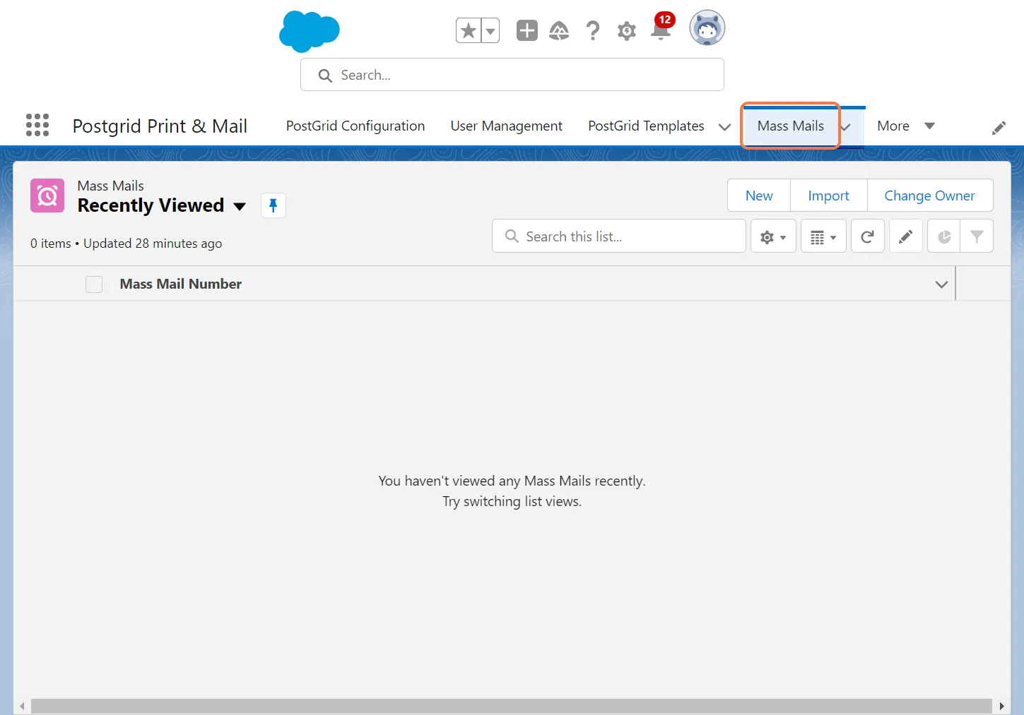Pin the Recently Viewed list view
The height and width of the screenshot is (715, 1024).
(x=273, y=205)
